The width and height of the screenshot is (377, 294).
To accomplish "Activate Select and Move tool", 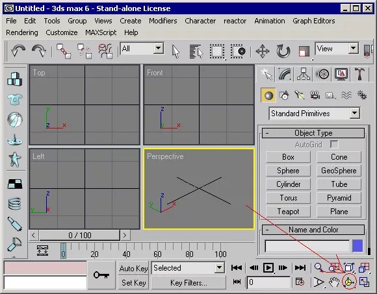I will click(263, 51).
